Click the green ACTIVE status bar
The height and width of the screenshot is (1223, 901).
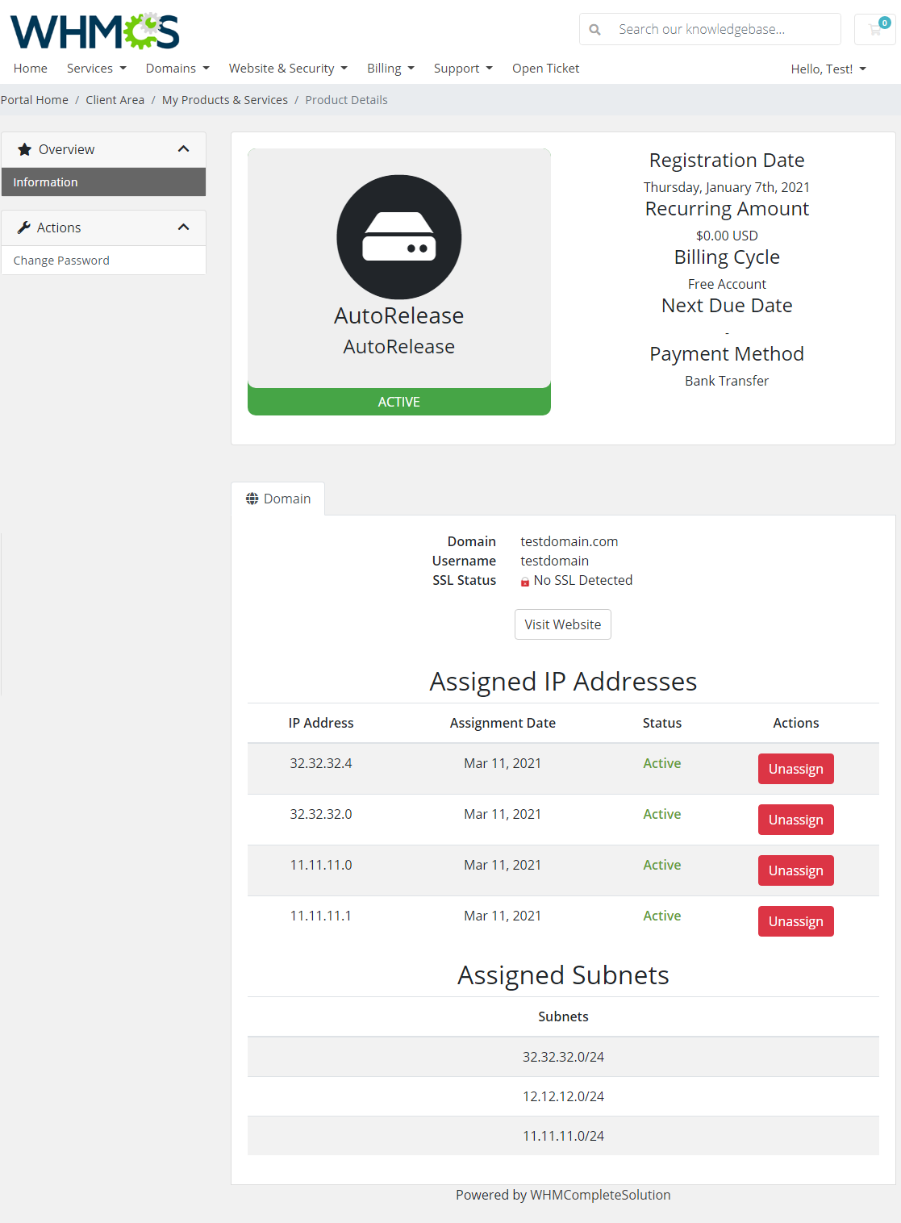click(x=399, y=402)
